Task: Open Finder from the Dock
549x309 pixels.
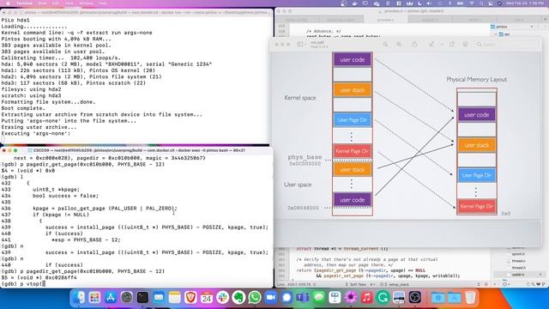Action: click(78, 298)
